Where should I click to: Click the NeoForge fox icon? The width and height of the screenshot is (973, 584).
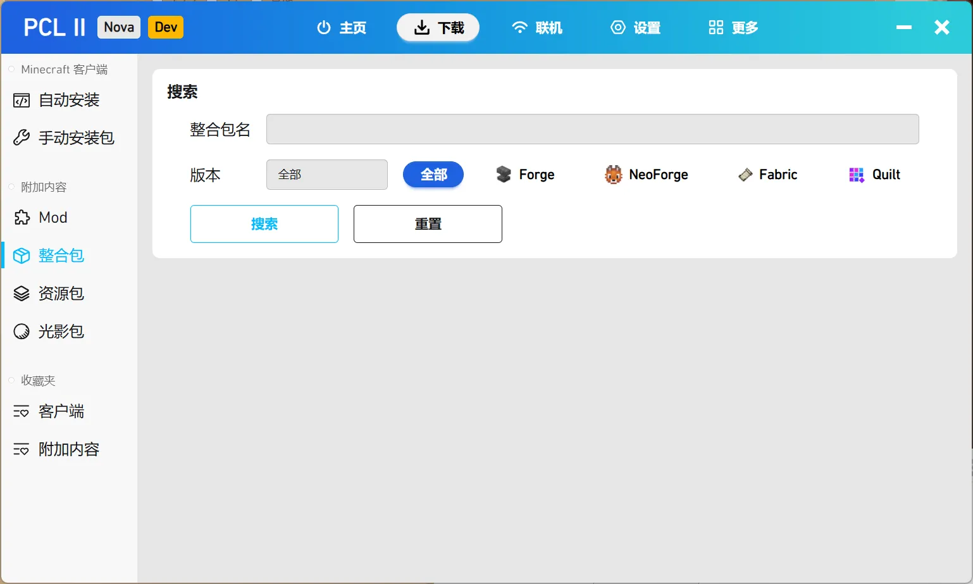click(x=613, y=175)
